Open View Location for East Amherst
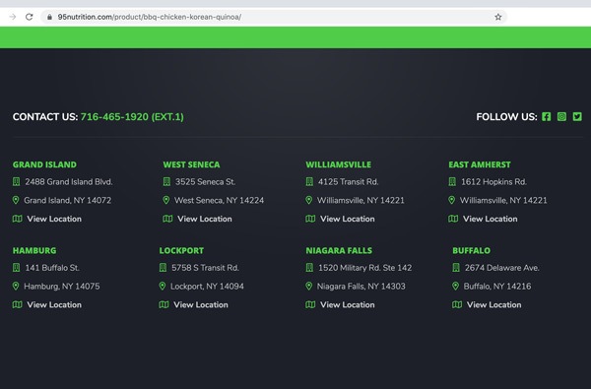This screenshot has width=591, height=389. click(491, 219)
